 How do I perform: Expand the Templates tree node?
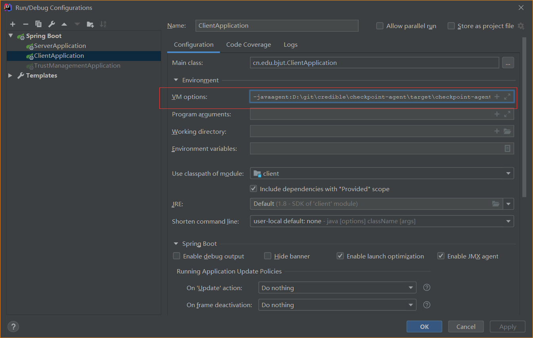[x=10, y=75]
